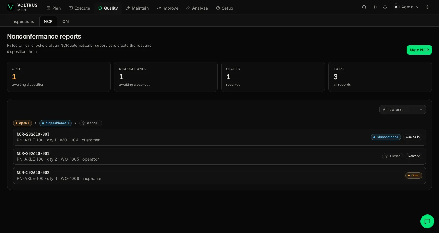Open the Plan menu
The height and width of the screenshot is (233, 439).
pos(54,8)
